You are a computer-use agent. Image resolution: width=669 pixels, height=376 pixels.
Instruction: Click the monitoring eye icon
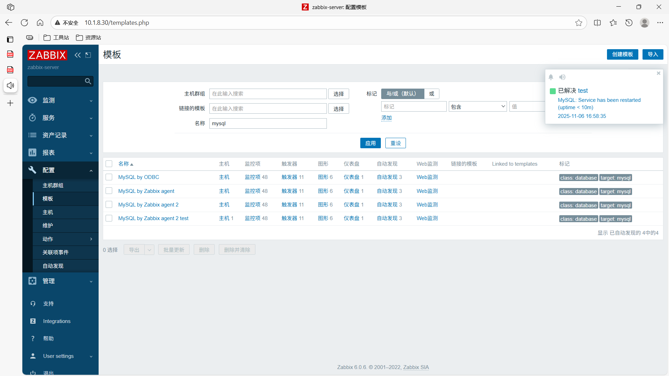click(x=32, y=100)
